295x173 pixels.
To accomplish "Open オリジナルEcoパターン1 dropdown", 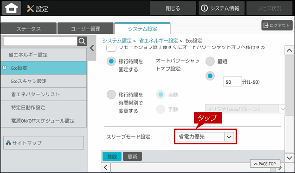I will click(x=245, y=109).
